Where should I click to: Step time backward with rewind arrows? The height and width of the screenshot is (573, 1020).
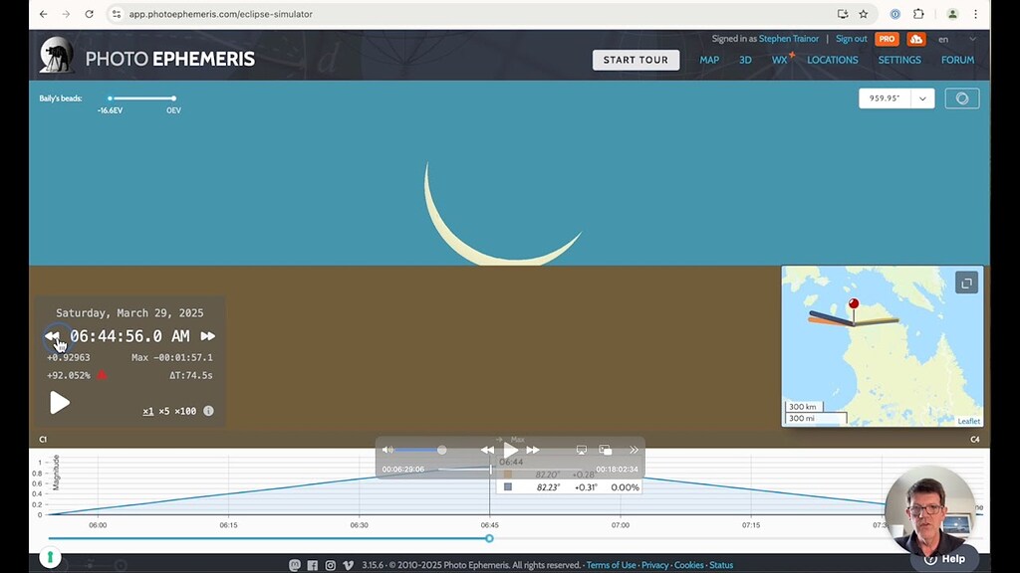52,336
